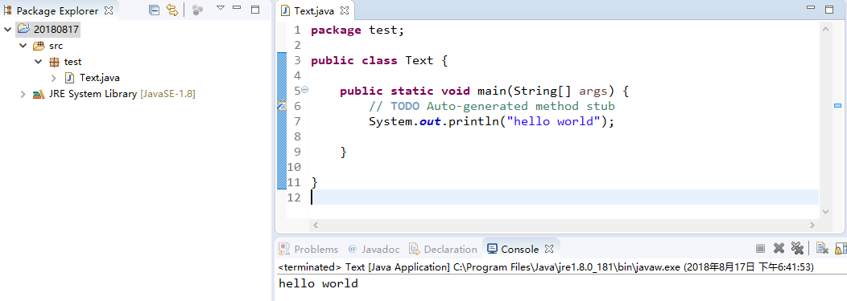
Task: Remove Launch with single X icon
Action: coord(779,248)
